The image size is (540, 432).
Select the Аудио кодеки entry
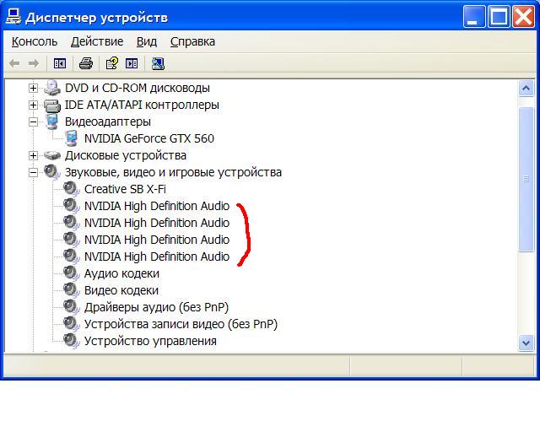coord(121,273)
